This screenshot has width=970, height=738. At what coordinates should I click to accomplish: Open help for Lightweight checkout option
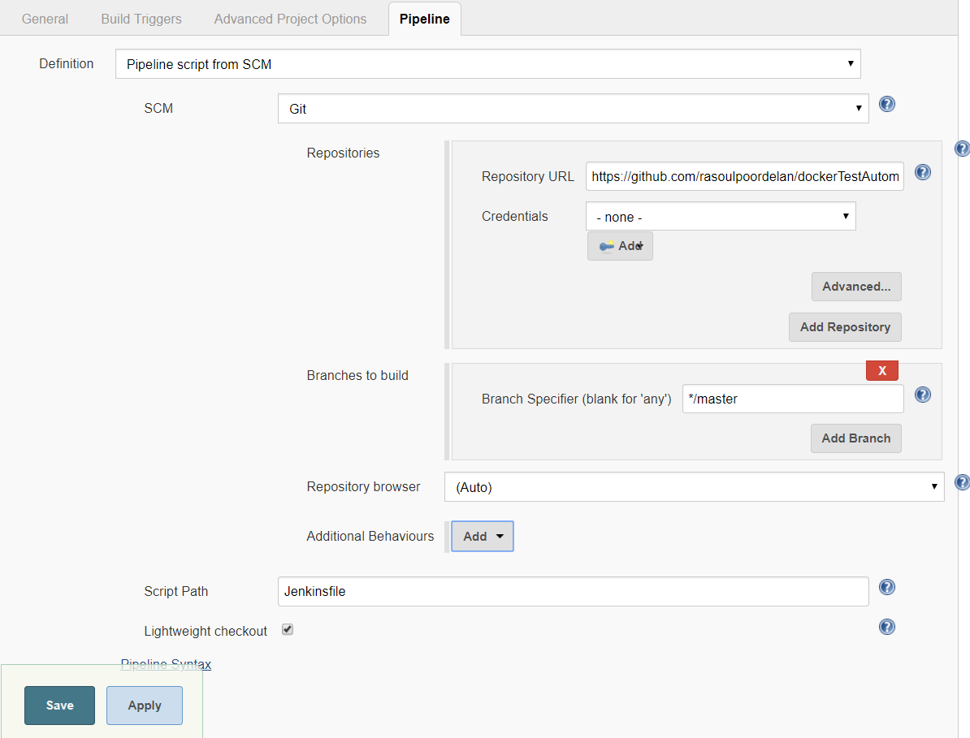tap(887, 627)
